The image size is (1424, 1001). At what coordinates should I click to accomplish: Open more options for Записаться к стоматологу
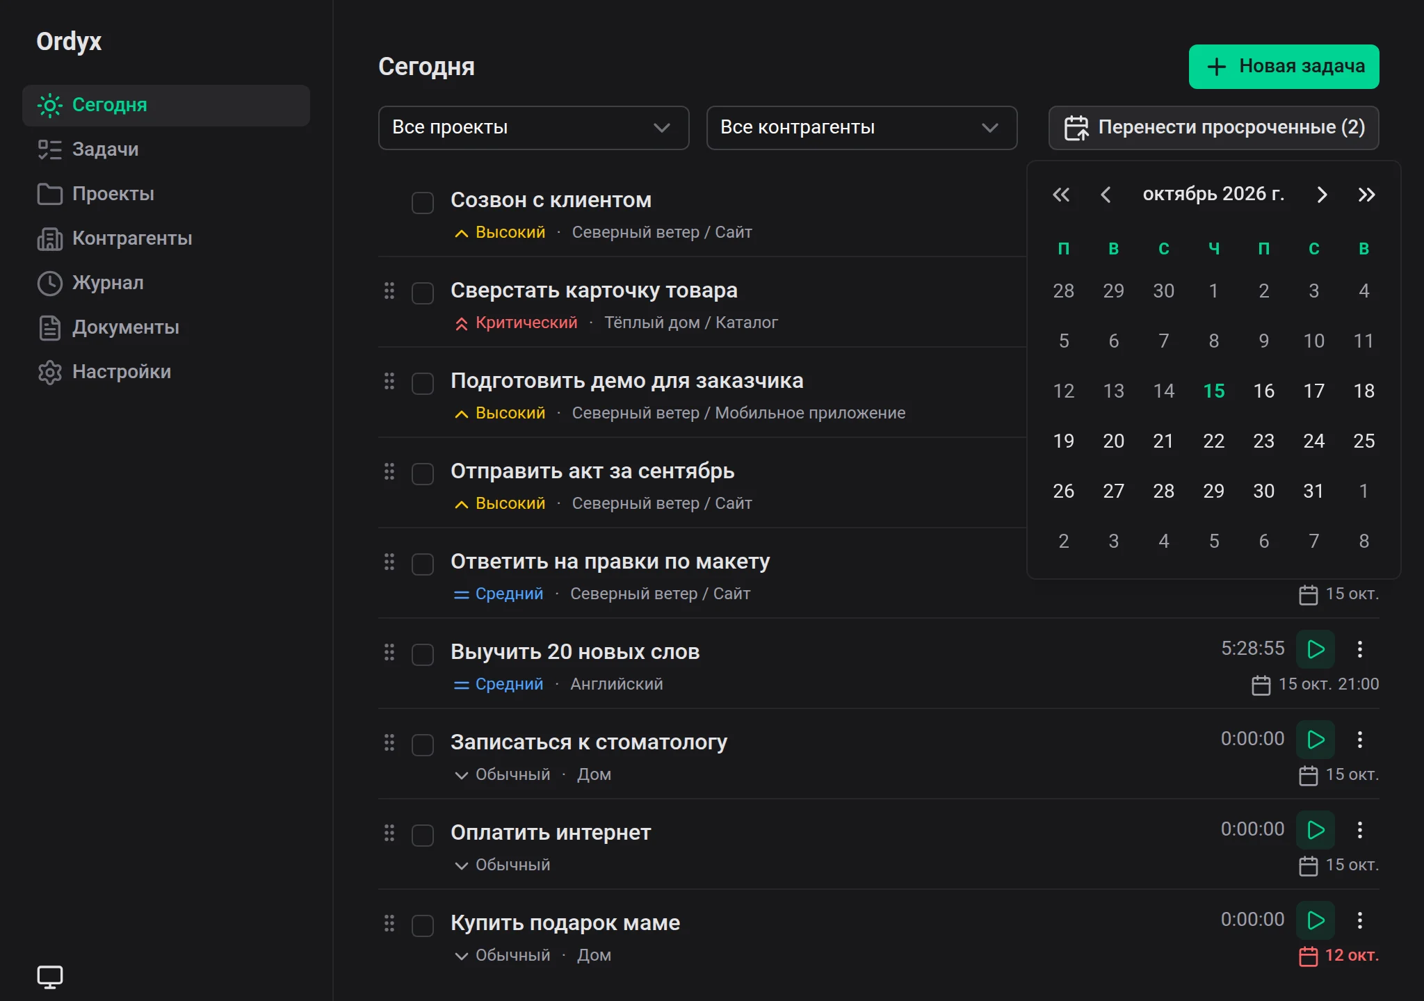coord(1360,740)
